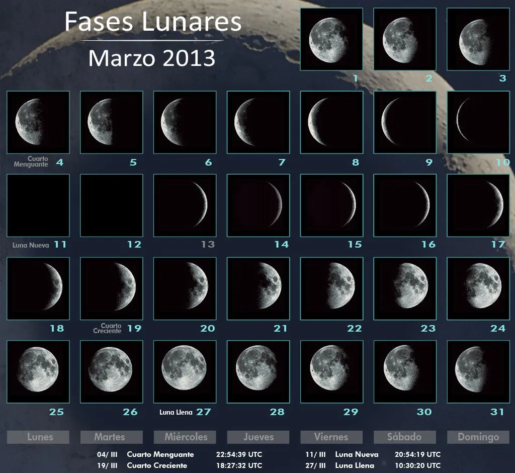Click the moon thumbnail for March 1
515x473 pixels.
[331, 39]
